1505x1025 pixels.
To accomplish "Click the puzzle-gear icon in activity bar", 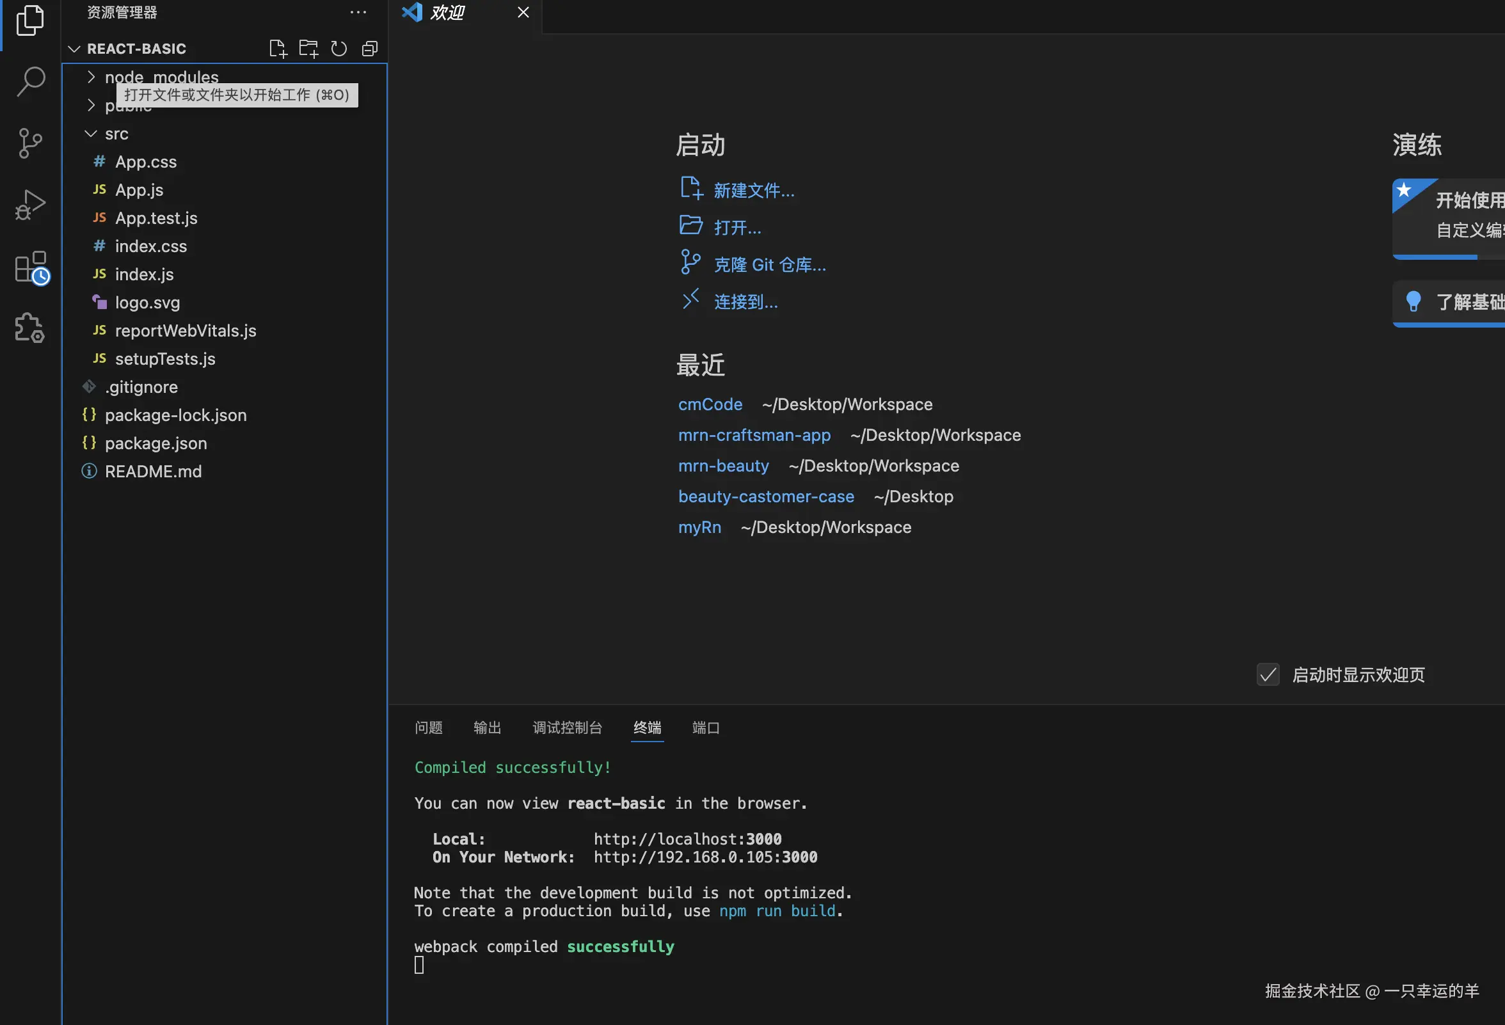I will click(x=30, y=328).
